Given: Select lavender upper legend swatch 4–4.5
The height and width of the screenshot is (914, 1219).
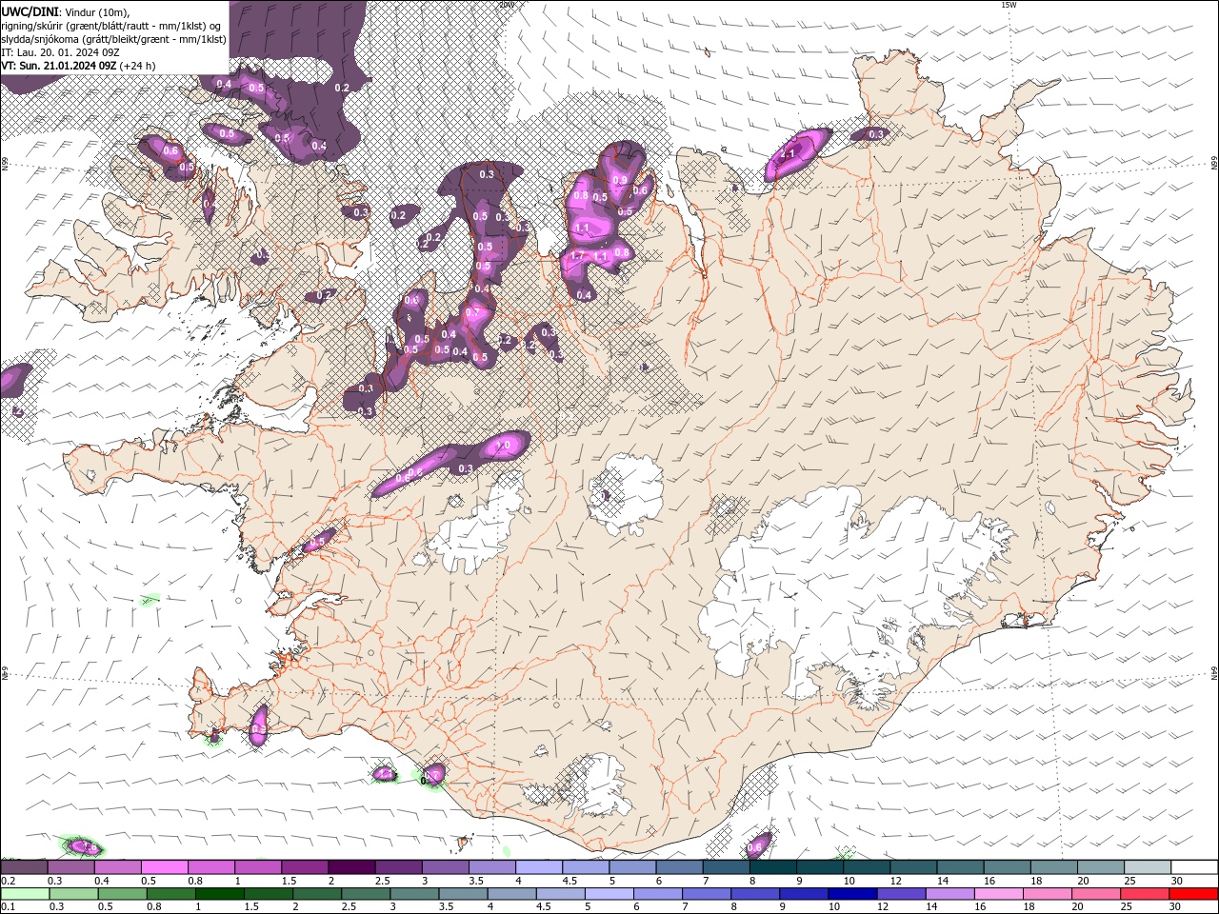Looking at the screenshot, I should [538, 867].
